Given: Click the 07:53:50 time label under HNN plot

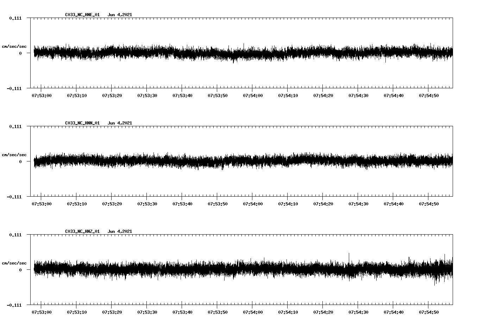Looking at the screenshot, I should [x=218, y=204].
